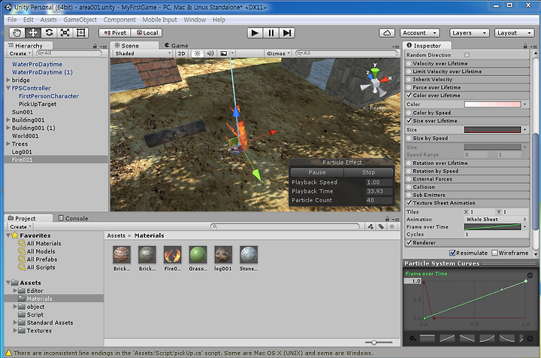Remove Frame over Time curve
This screenshot has height=358, width=541.
click(530, 275)
